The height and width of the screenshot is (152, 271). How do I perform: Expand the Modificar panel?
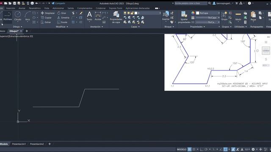pos(62,27)
